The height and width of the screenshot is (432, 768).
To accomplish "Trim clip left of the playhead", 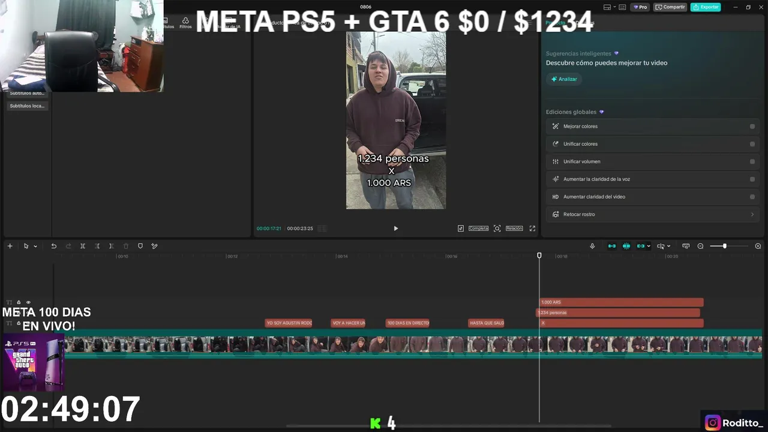I will tap(97, 246).
